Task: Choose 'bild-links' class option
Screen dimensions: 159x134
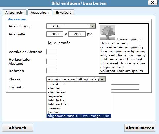Action: pos(79,100)
